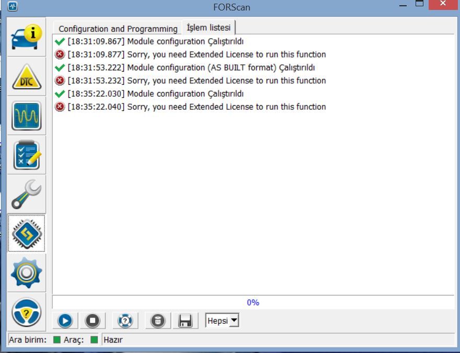Minimize the FORScan window
This screenshot has width=460, height=353.
click(x=403, y=5)
